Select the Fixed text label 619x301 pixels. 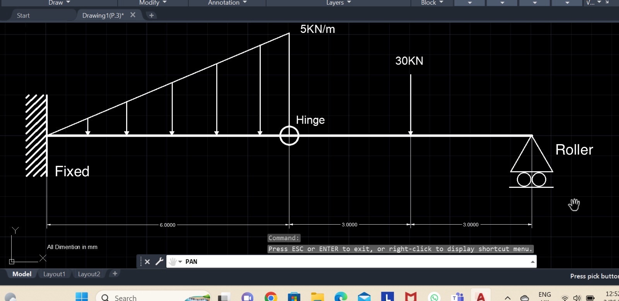pos(72,171)
